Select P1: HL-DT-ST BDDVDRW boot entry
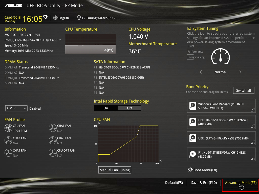Image resolution: width=259 pixels, height=194 pixels. [221, 154]
